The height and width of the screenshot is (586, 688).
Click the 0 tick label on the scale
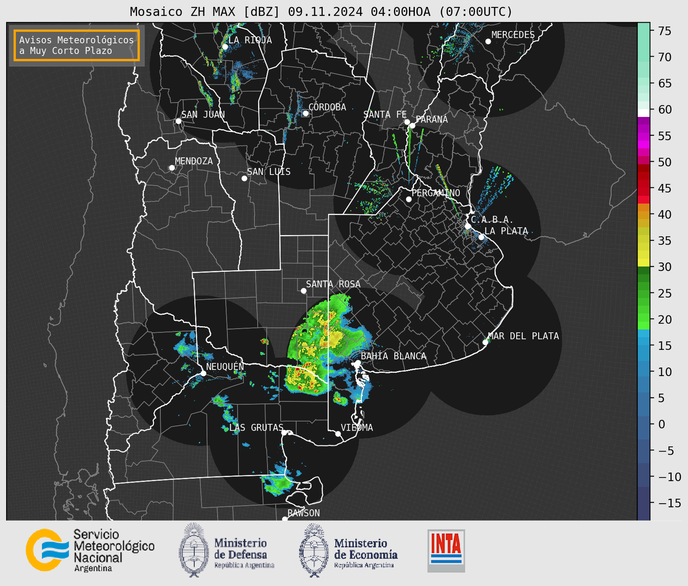[661, 424]
